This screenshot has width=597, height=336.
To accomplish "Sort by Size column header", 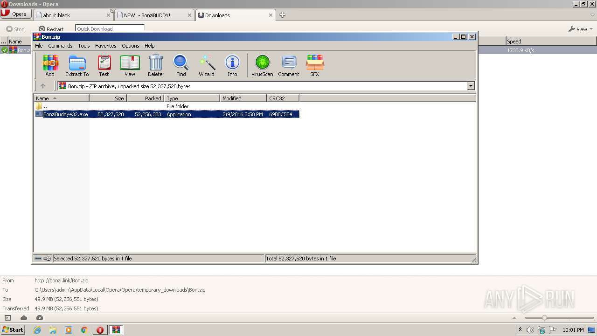I will pyautogui.click(x=108, y=98).
